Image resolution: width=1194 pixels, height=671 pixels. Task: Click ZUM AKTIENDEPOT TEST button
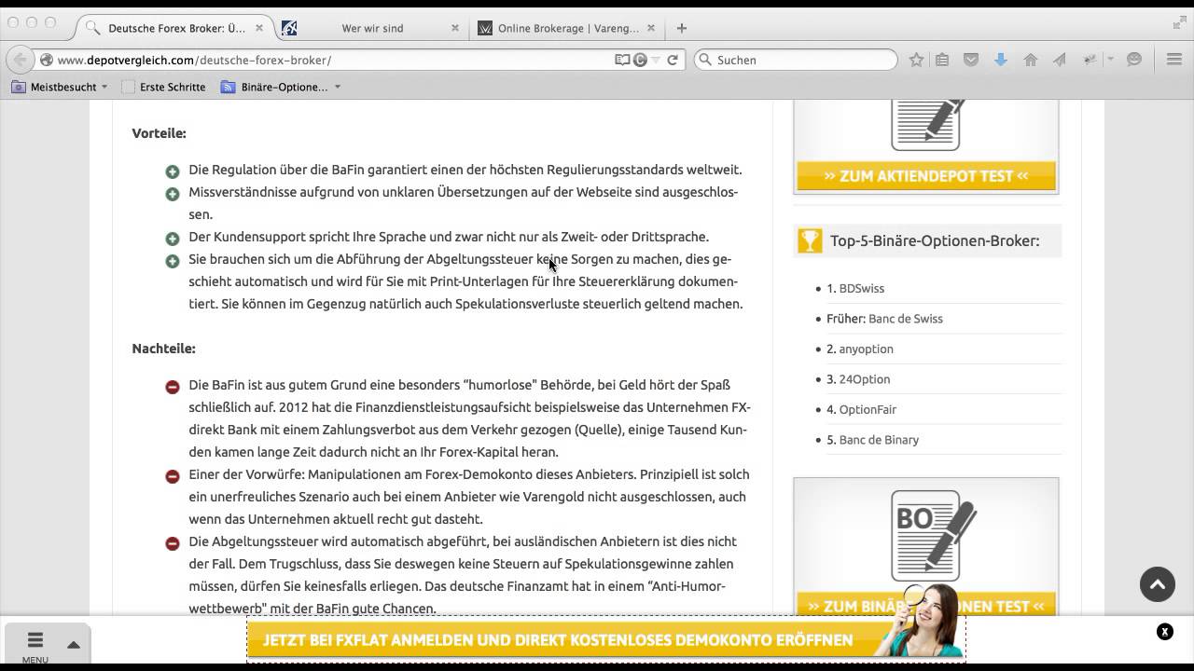[x=926, y=175]
